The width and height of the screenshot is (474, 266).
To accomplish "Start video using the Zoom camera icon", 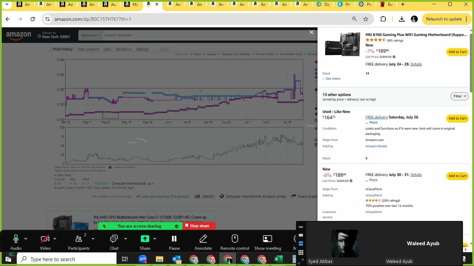I will coord(45,239).
